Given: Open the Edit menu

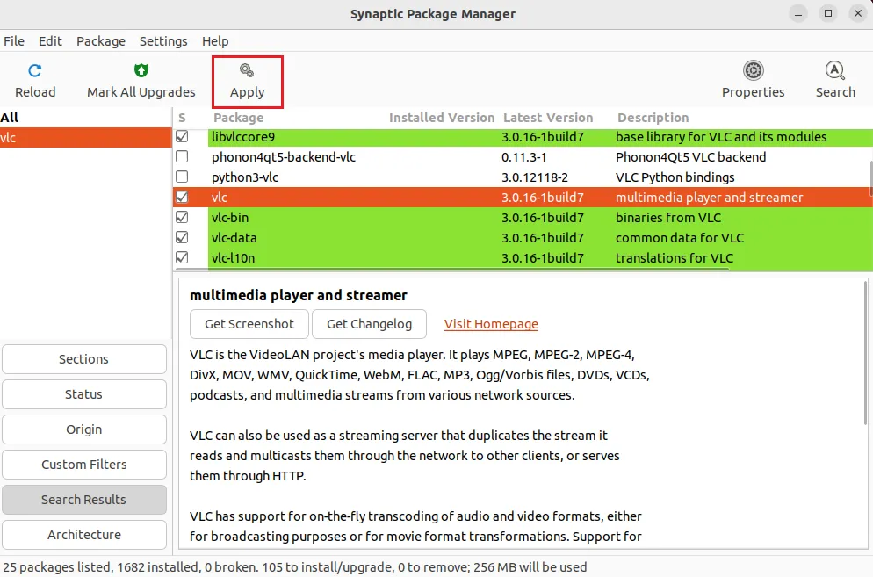Looking at the screenshot, I should coord(50,41).
